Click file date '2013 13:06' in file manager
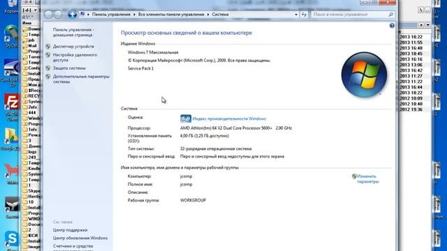This screenshot has width=447, height=251. (x=411, y=65)
